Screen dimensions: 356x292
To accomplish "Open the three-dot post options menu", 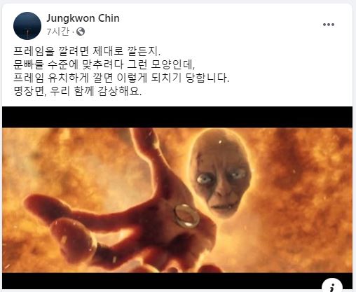I will pos(329,25).
